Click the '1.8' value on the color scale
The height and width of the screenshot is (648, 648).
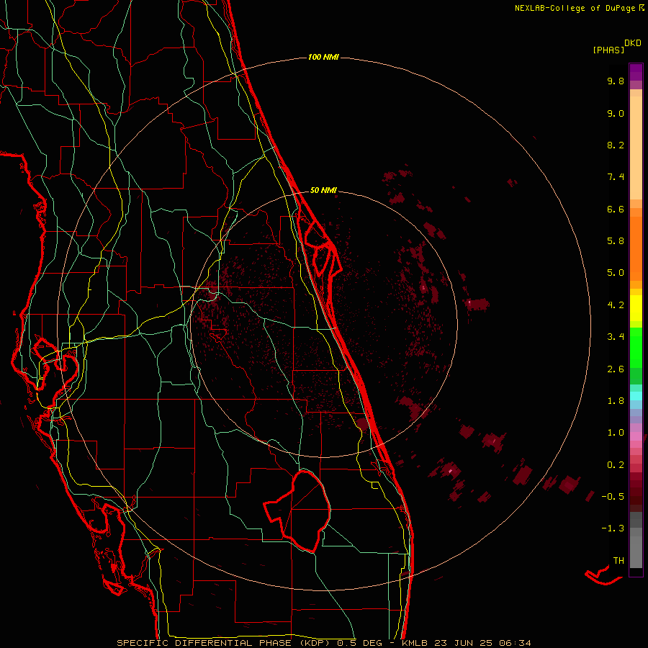616,401
